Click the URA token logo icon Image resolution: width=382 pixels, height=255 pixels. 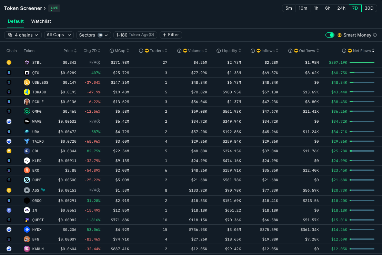(27, 132)
